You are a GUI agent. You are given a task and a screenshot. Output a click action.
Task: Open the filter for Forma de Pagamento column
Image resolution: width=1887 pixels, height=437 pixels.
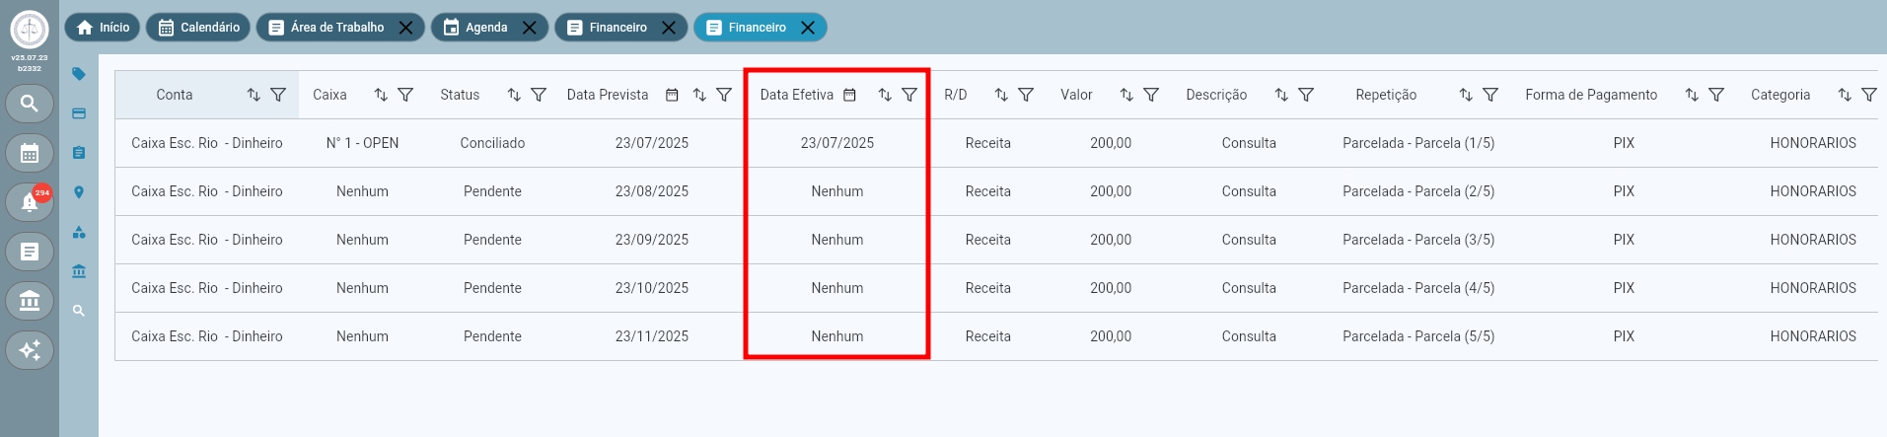pyautogui.click(x=1716, y=95)
